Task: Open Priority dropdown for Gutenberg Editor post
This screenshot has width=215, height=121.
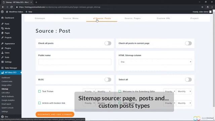Action: pos(169,91)
